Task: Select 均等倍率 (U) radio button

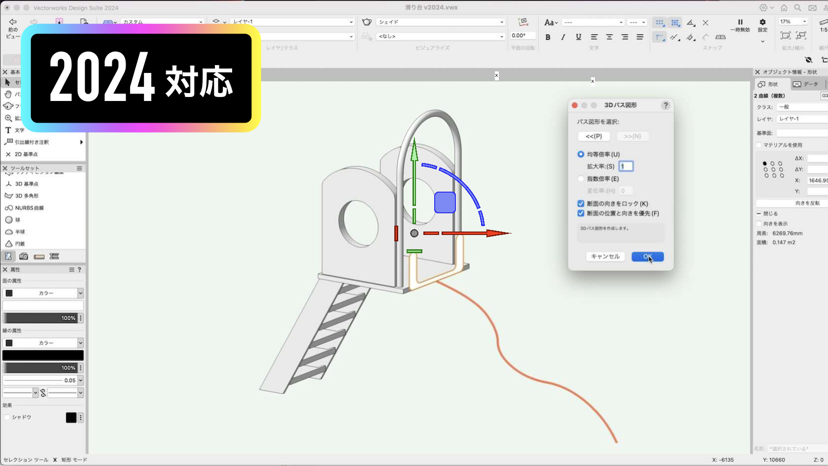Action: click(581, 154)
